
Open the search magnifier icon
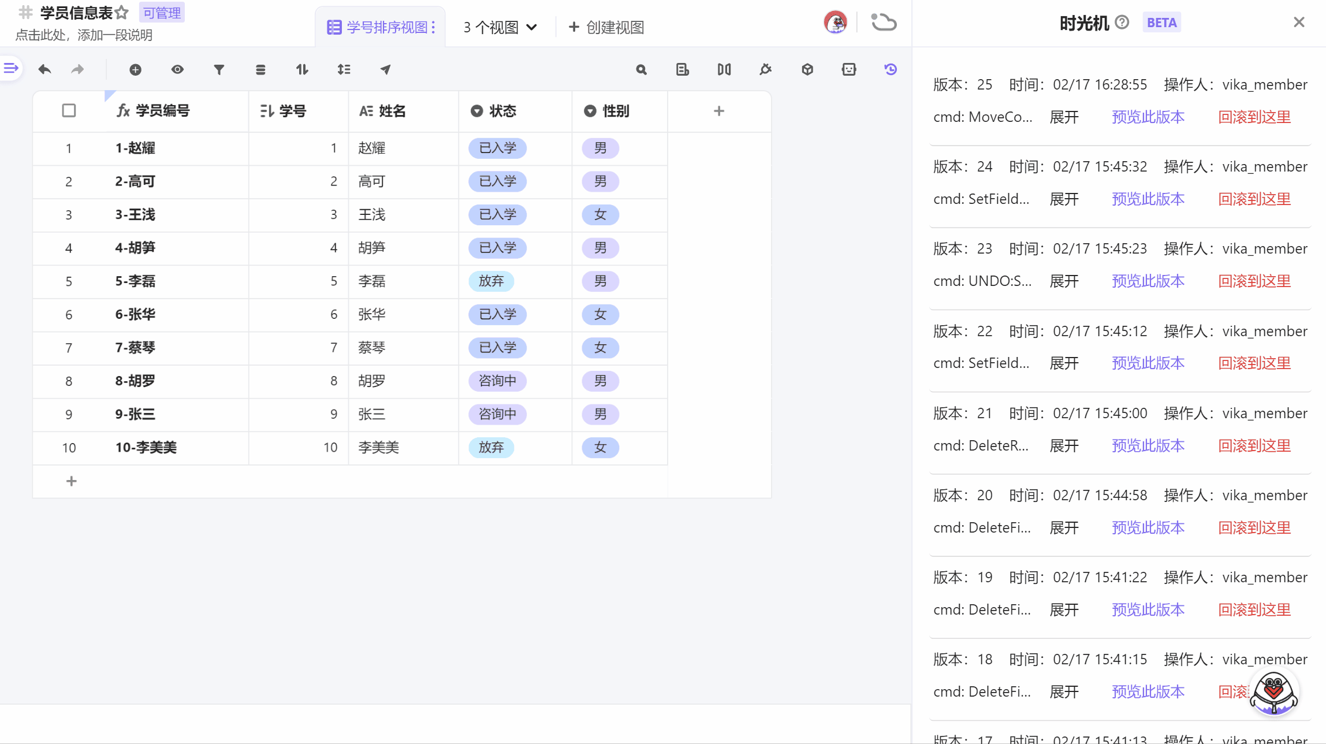pos(641,69)
